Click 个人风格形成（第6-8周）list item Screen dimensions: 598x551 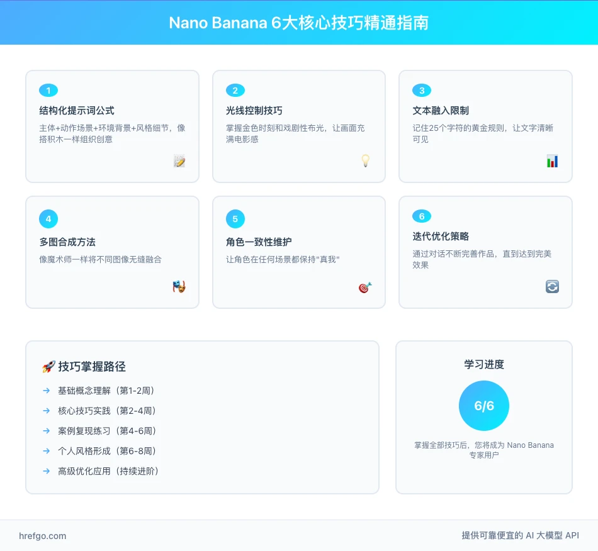click(x=107, y=451)
